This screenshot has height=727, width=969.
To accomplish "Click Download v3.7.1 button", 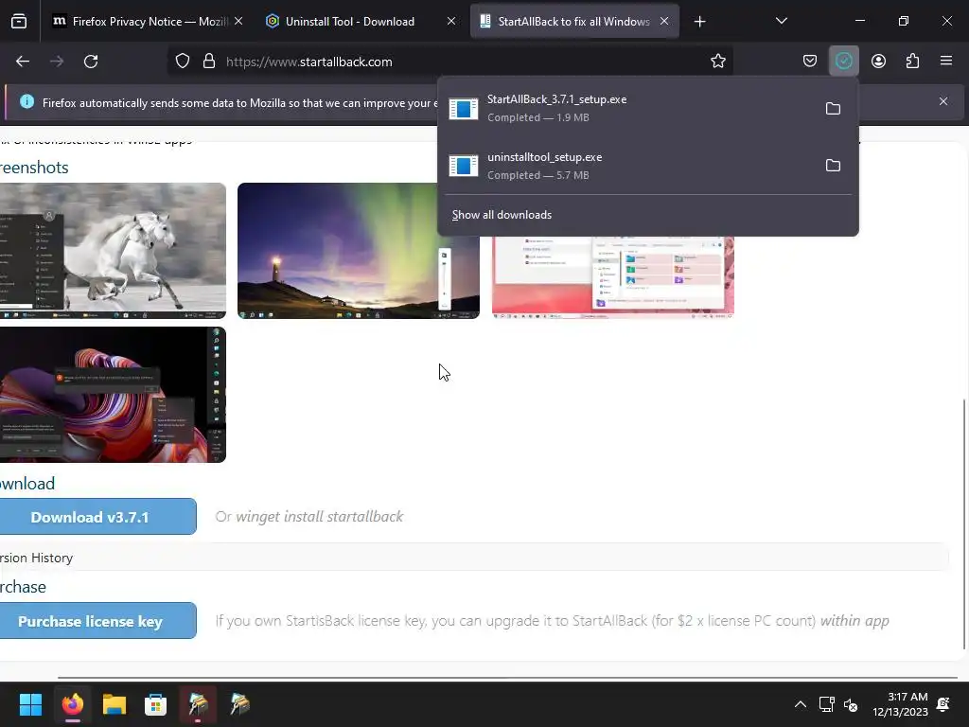I will point(97,517).
